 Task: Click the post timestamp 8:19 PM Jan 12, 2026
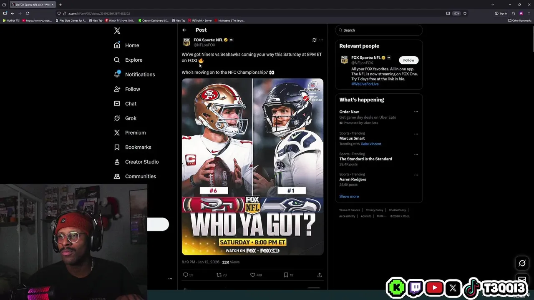[x=201, y=262]
